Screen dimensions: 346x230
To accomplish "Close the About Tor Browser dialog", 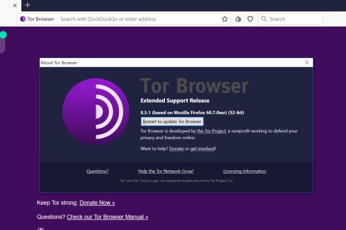I will (307, 62).
